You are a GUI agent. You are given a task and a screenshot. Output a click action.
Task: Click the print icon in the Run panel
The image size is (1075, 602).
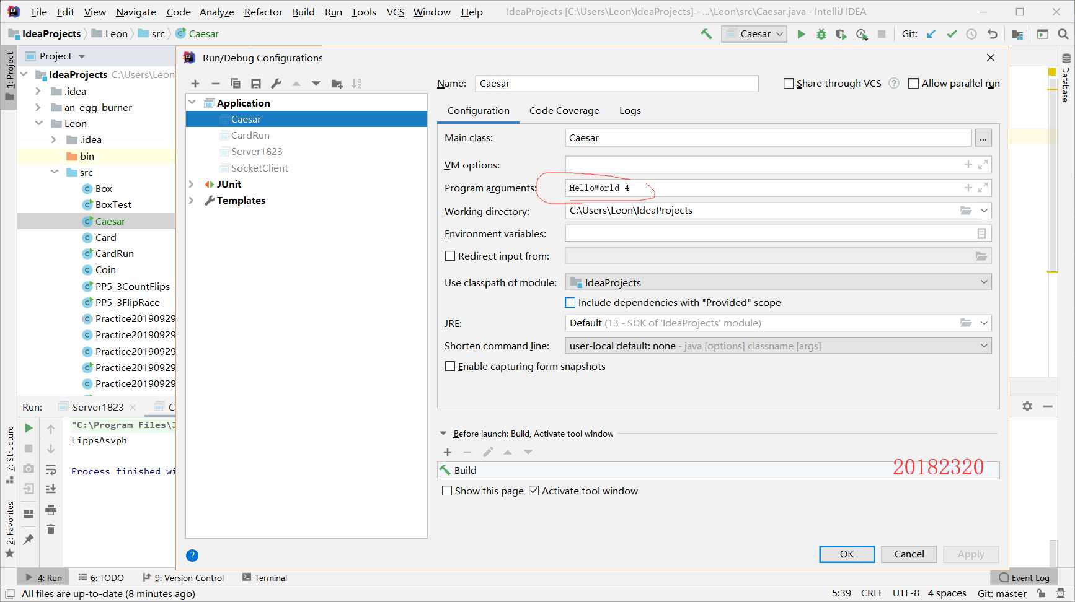(x=51, y=510)
